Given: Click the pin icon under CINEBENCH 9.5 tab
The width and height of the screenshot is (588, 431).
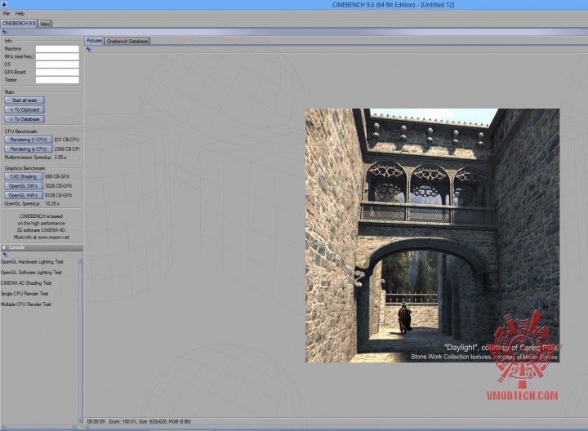Looking at the screenshot, I should tap(5, 32).
